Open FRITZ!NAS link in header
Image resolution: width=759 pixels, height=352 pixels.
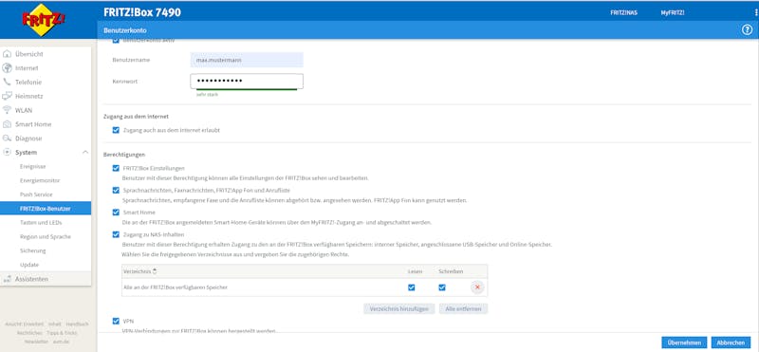pyautogui.click(x=623, y=13)
